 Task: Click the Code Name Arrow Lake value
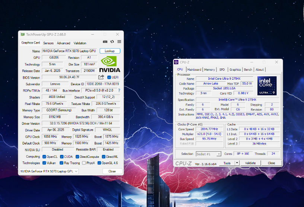click(x=211, y=83)
